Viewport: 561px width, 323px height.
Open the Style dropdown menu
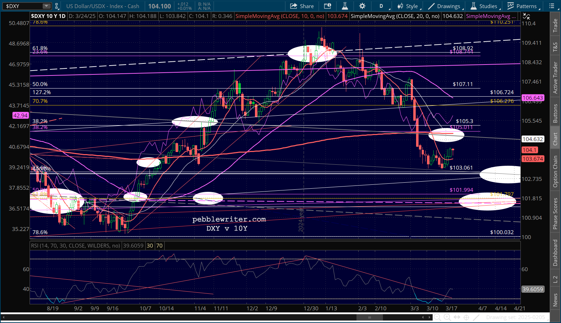[408, 6]
